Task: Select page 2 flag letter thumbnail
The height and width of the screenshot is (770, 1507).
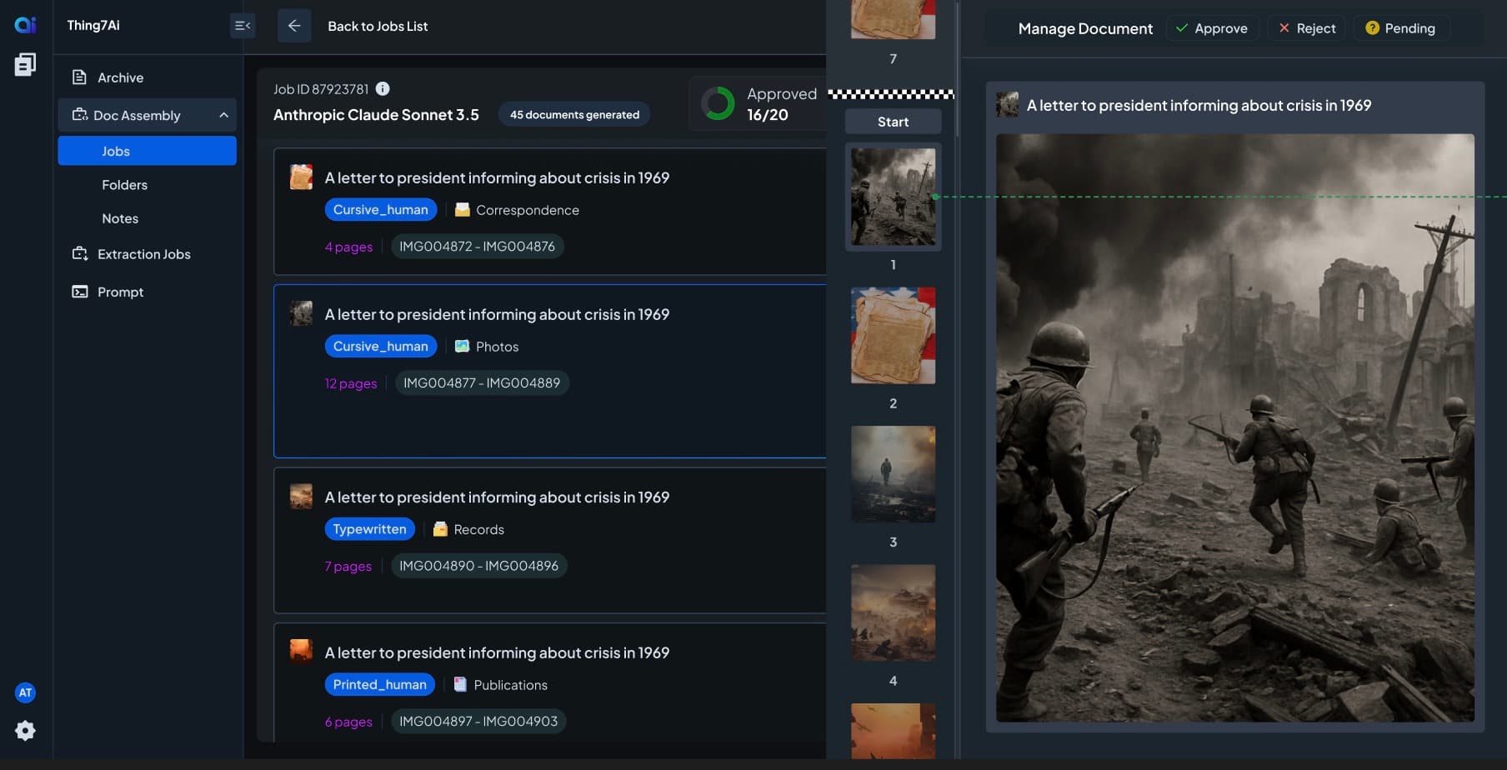Action: 893,336
